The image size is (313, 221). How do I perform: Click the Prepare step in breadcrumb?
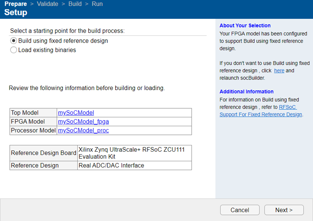[15, 4]
